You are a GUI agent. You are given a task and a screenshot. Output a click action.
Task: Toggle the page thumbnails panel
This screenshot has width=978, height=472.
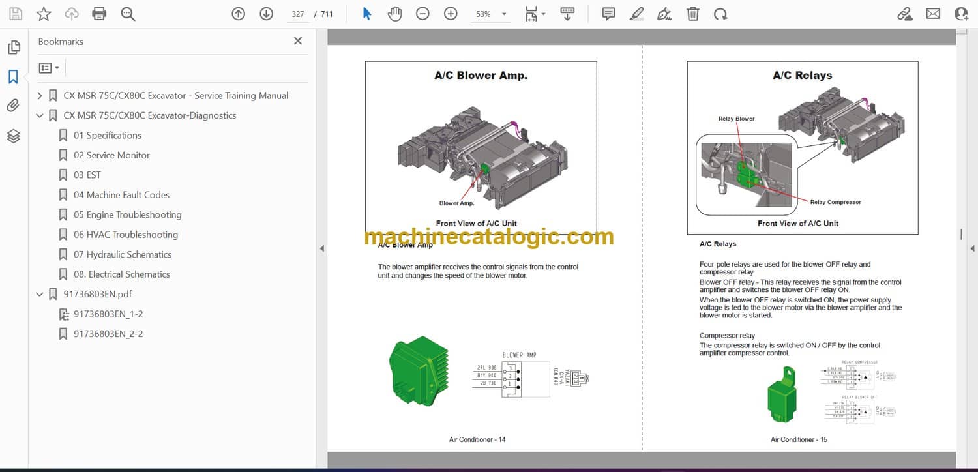tap(13, 48)
